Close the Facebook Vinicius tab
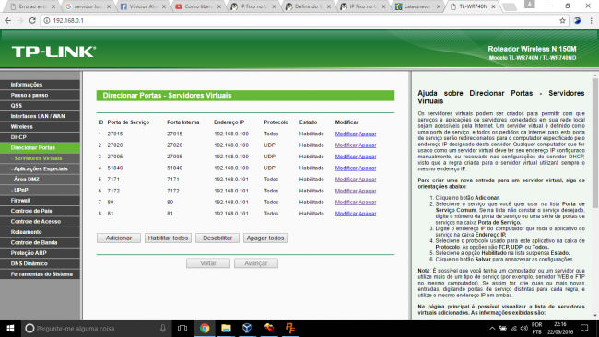The width and height of the screenshot is (599, 337). [163, 6]
